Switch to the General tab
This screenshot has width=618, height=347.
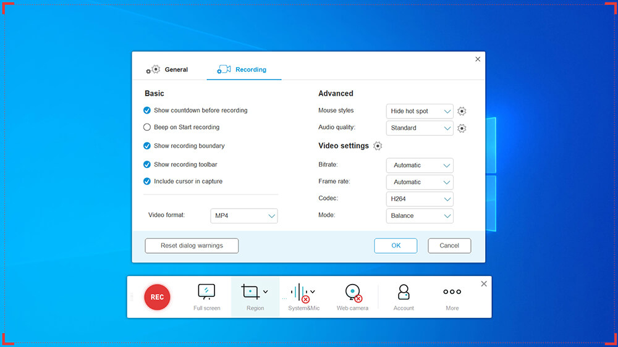pos(167,70)
